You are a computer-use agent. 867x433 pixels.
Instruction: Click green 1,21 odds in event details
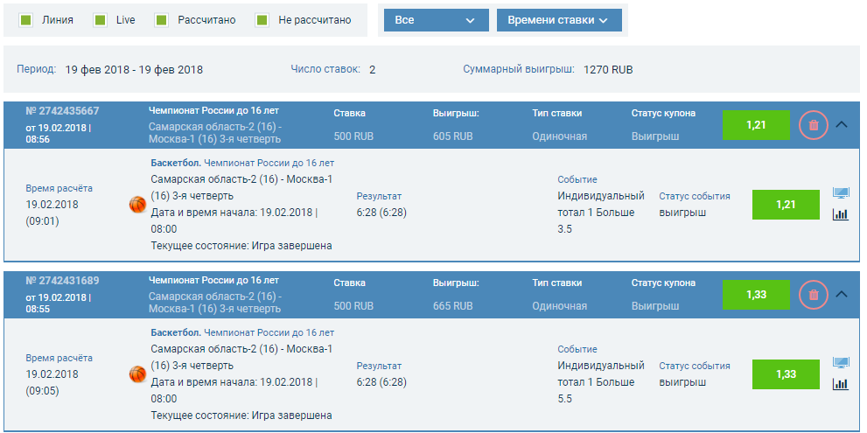pyautogui.click(x=786, y=205)
